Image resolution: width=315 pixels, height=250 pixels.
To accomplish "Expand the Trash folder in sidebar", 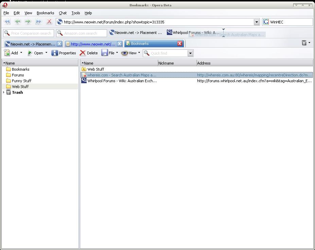I will pyautogui.click(x=3, y=92).
